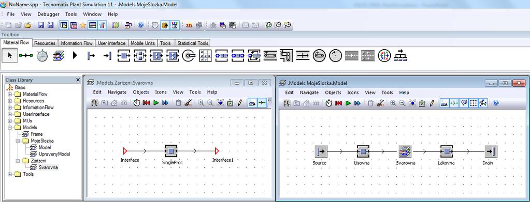This screenshot has height=202, width=530.
Task: Save the model with the main toolbar
Action: pyautogui.click(x=41, y=25)
